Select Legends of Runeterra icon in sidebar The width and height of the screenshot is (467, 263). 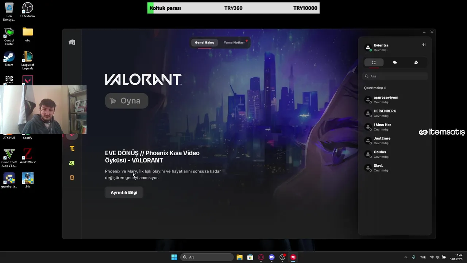(x=72, y=178)
